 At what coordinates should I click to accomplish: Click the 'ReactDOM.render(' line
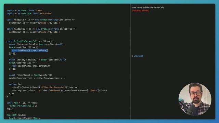tap(16, 115)
